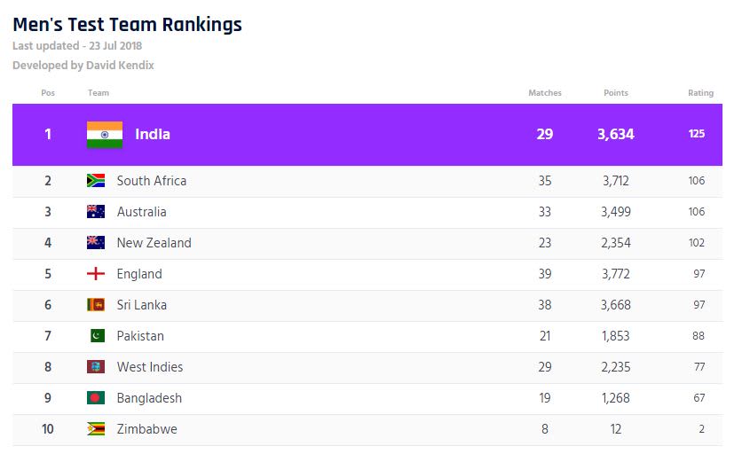The width and height of the screenshot is (750, 454).
Task: Click the Pakistan flag icon
Action: (96, 336)
